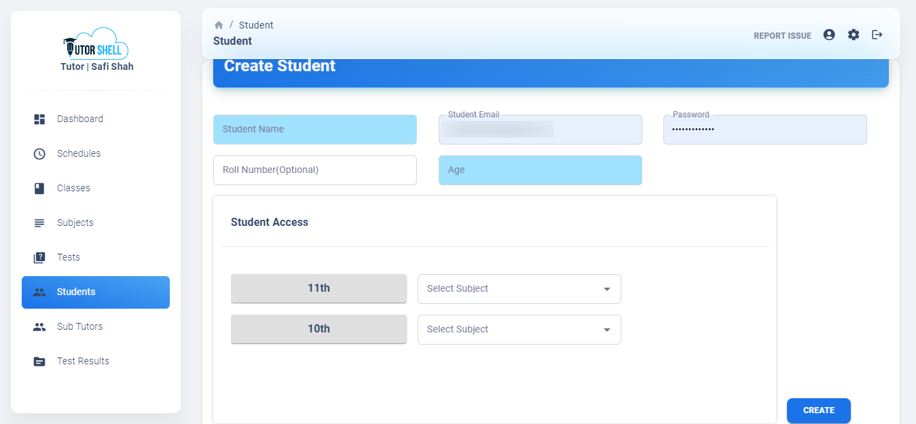Click the logout icon at top right
Viewport: 916px width, 424px height.
coord(877,35)
